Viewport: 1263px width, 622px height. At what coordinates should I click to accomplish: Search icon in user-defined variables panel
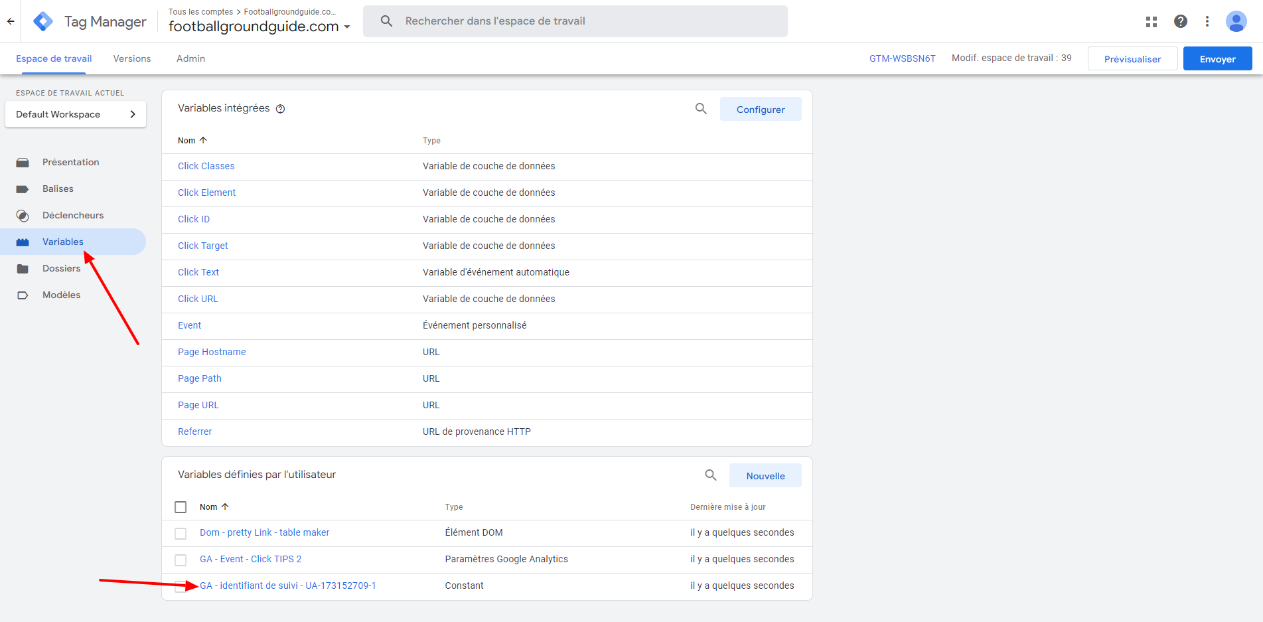(711, 475)
